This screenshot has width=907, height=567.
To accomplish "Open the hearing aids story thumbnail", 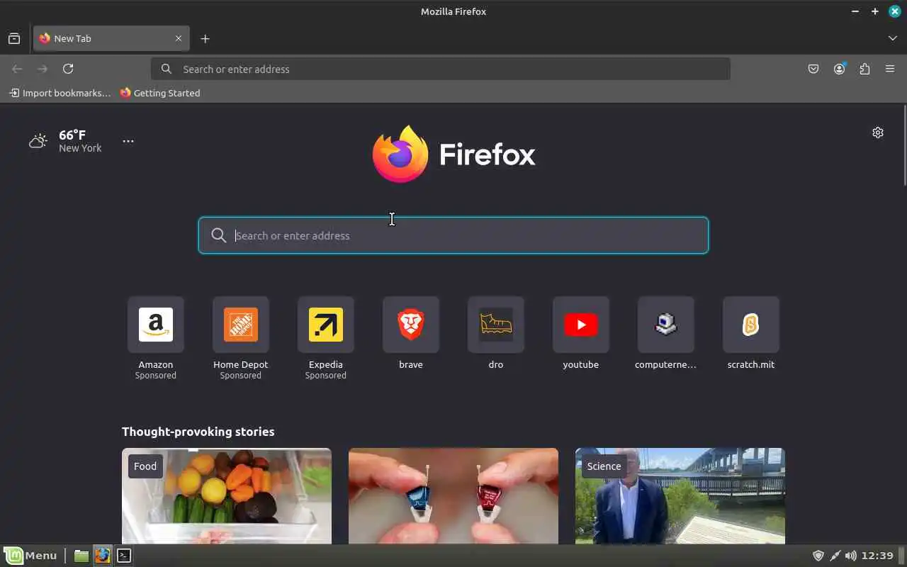I will pos(453,496).
